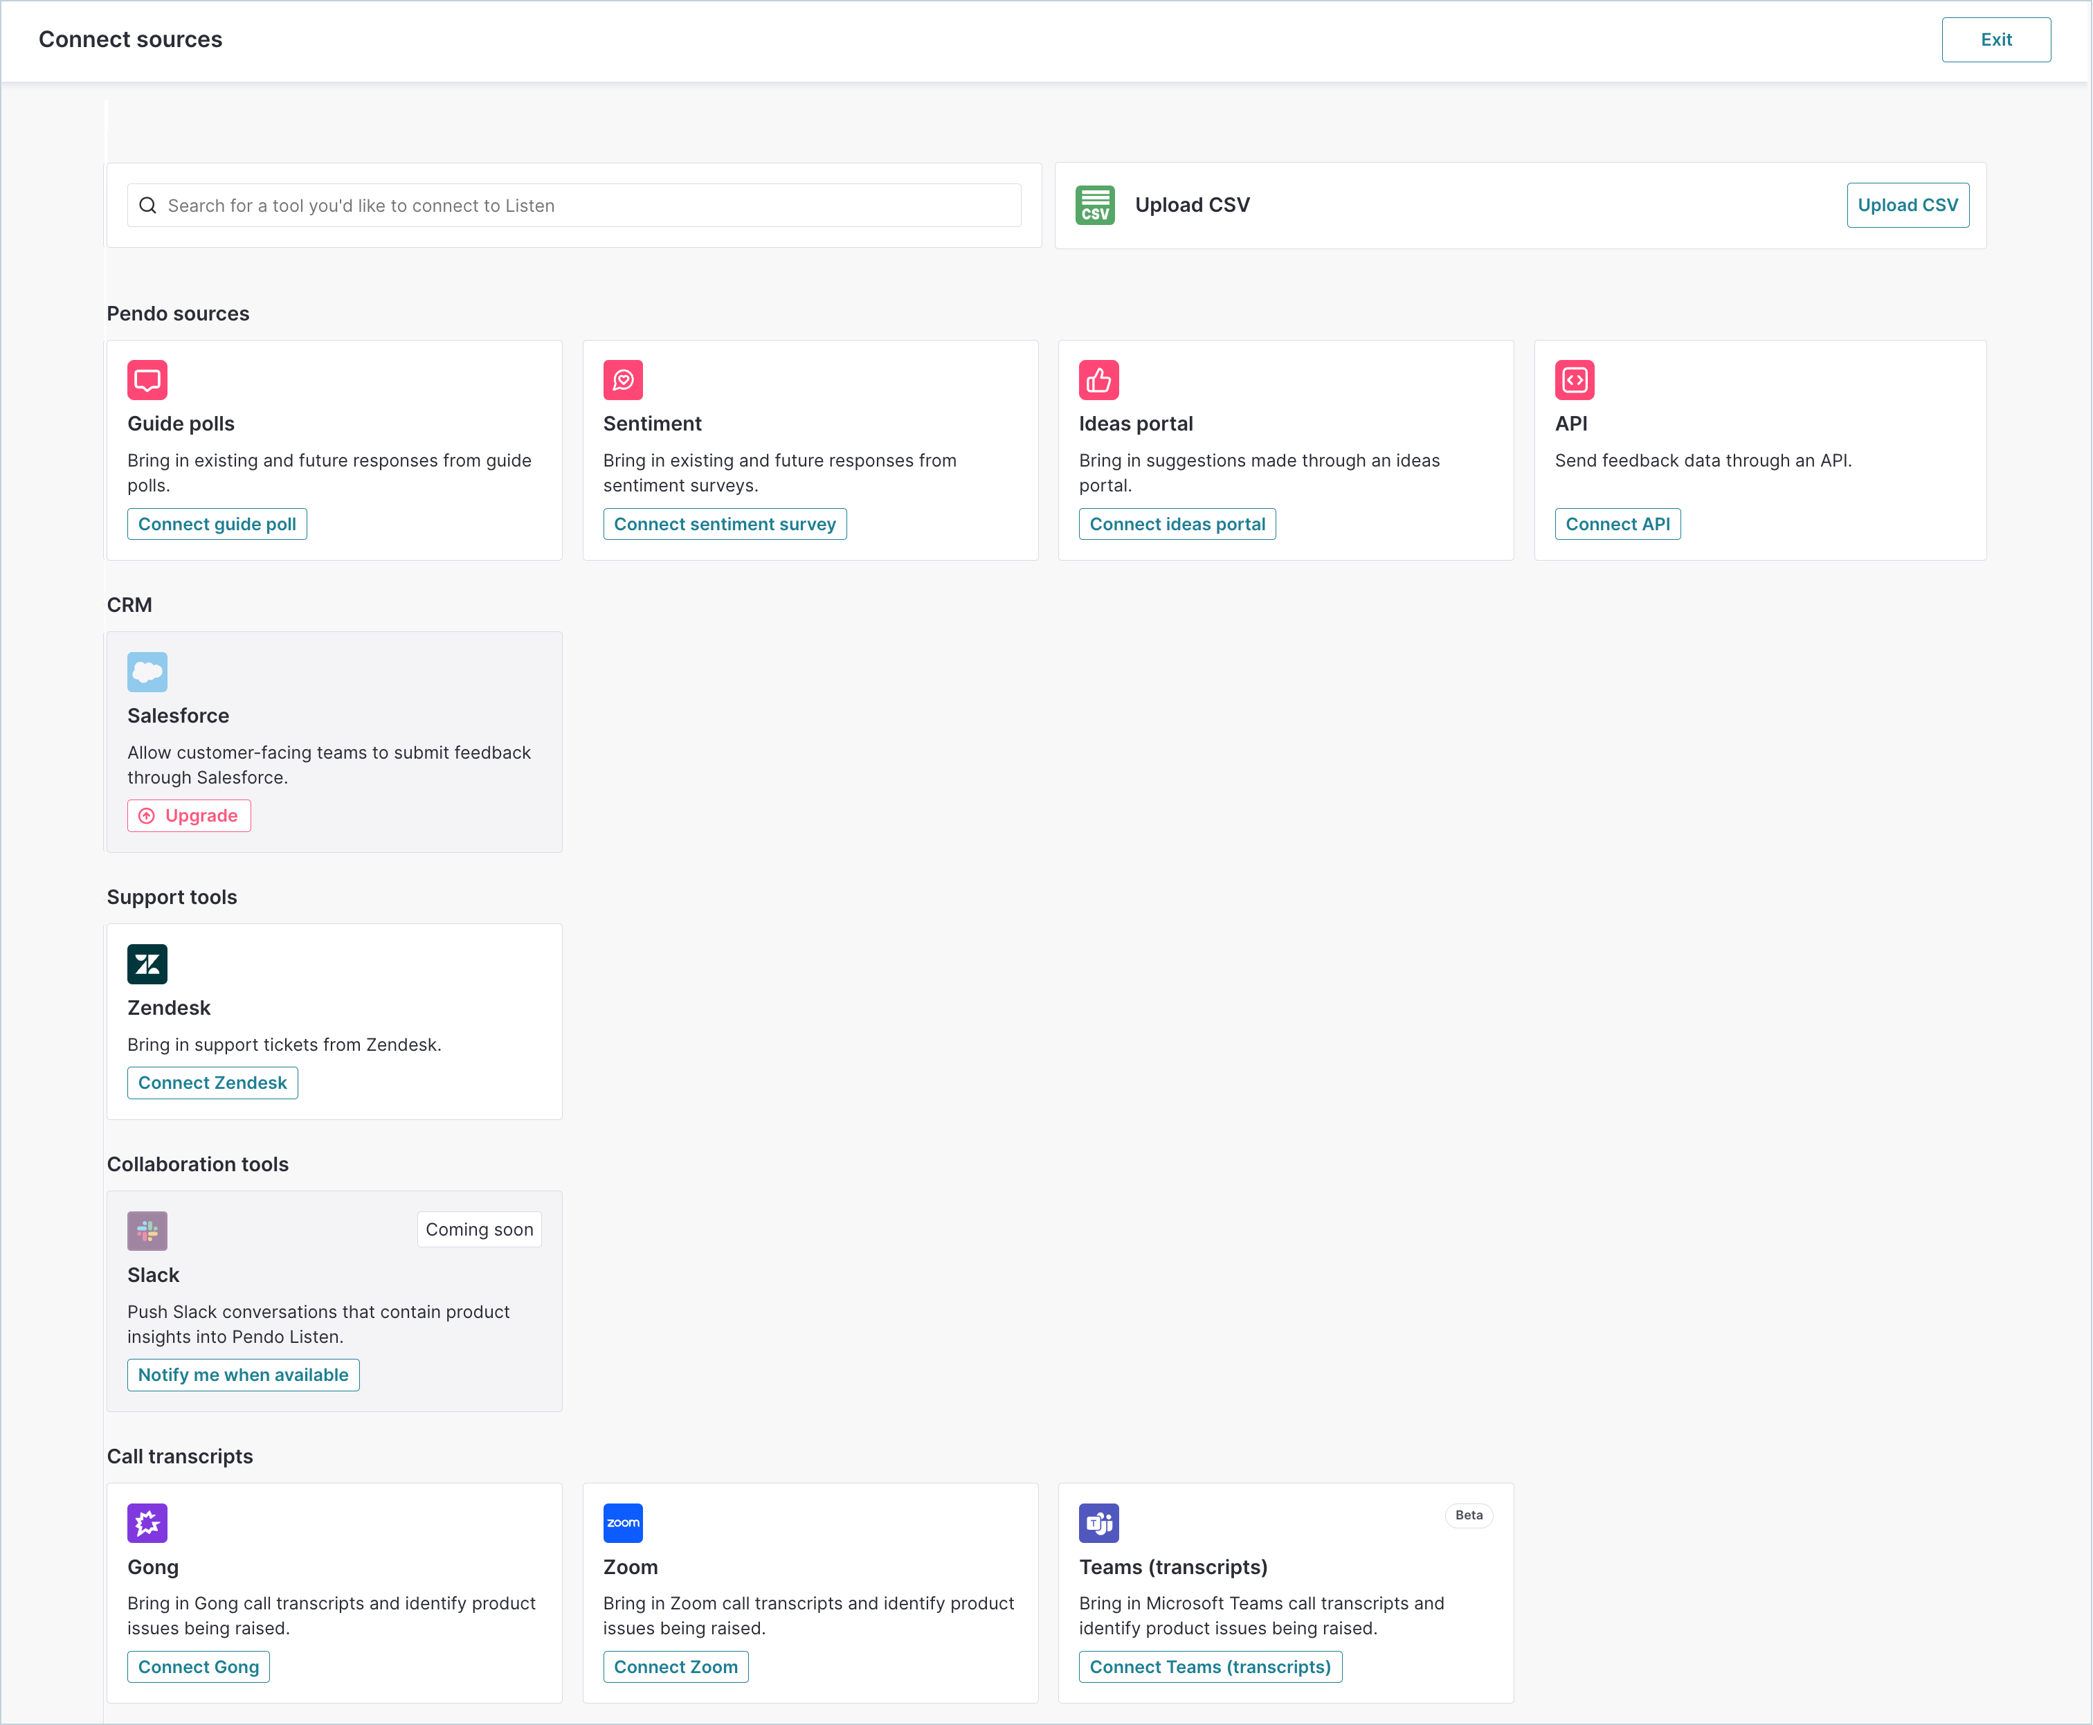Click the Slack card title
This screenshot has width=2093, height=1725.
click(153, 1275)
